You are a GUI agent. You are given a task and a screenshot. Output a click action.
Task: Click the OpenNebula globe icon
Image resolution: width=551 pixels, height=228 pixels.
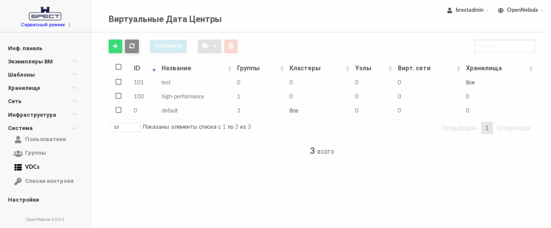coord(501,10)
